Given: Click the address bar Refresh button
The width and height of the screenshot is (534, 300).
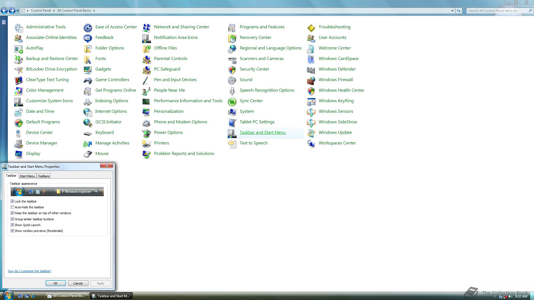Looking at the screenshot, I should (x=459, y=11).
